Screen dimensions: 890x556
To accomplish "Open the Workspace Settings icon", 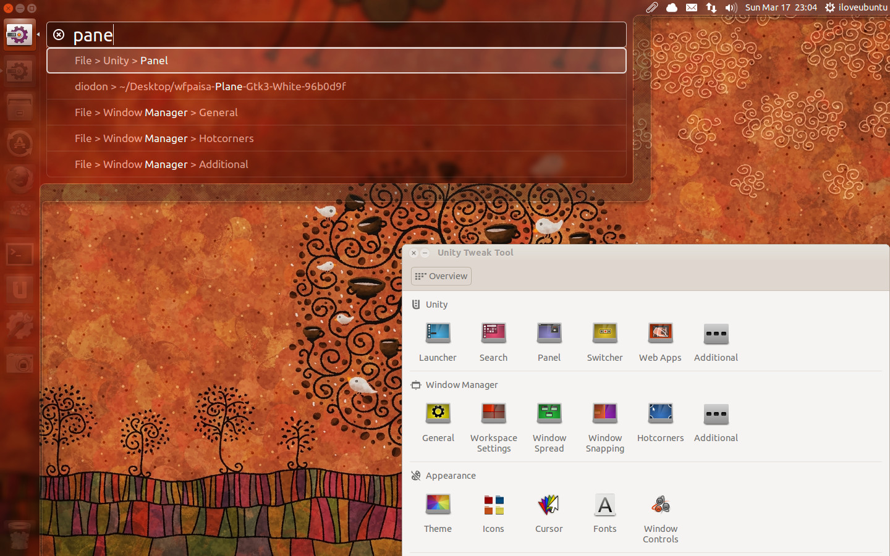I will [493, 414].
